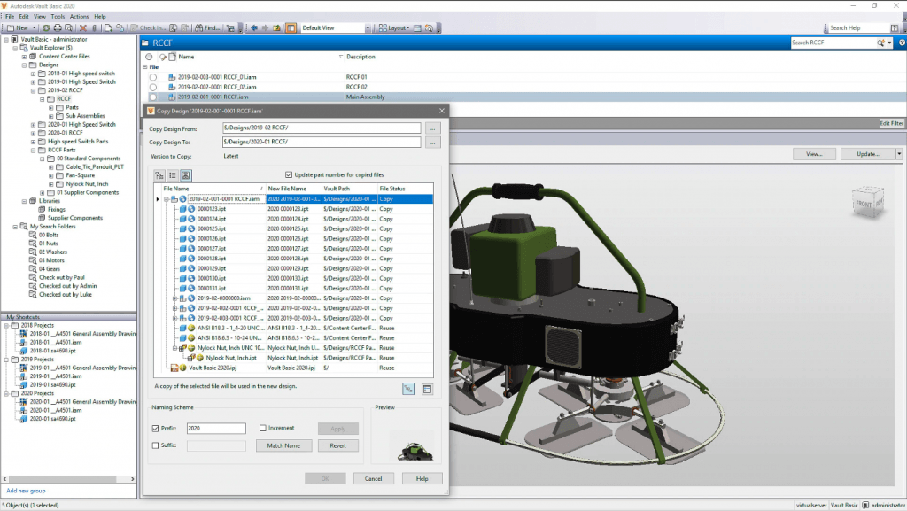Collapse the 2019 Projects shortcut group
907x511 pixels.
[x=6, y=359]
